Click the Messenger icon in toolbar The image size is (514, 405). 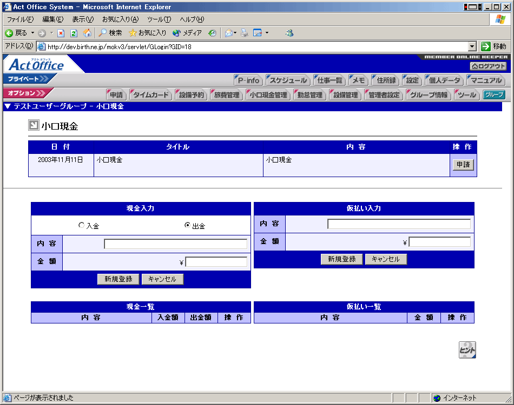pyautogui.click(x=289, y=33)
